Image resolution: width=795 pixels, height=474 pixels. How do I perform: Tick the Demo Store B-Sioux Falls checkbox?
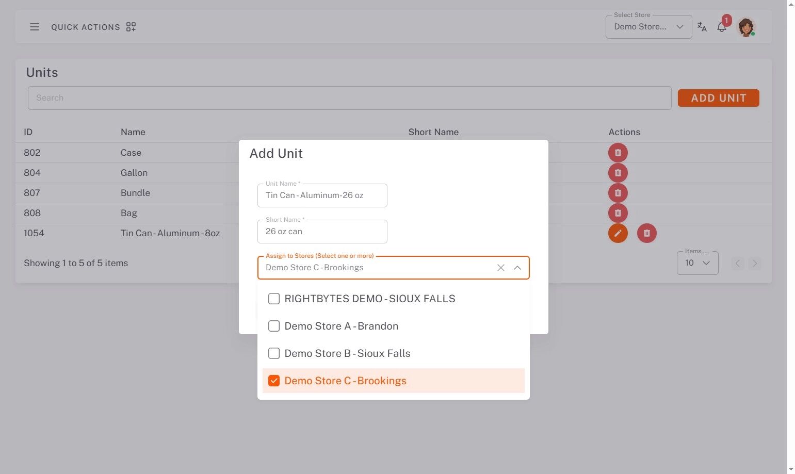(x=274, y=353)
